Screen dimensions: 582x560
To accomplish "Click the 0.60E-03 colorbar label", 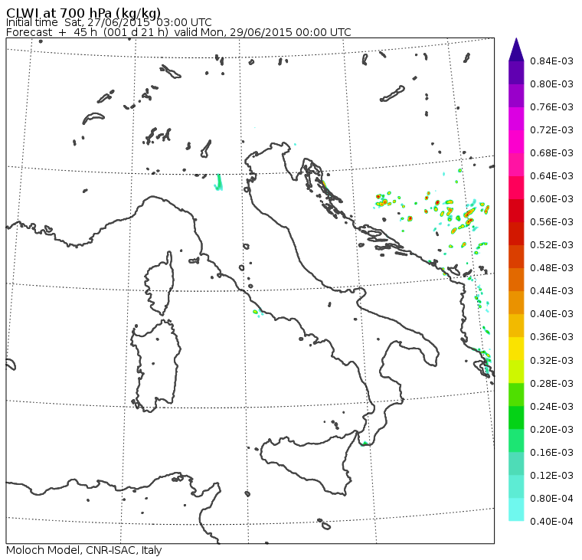I will coord(551,199).
